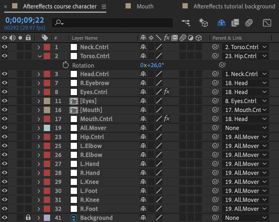Image resolution: width=279 pixels, height=222 pixels.
Task: Click the 3D Layer column header icon
Action: (x=199, y=38)
